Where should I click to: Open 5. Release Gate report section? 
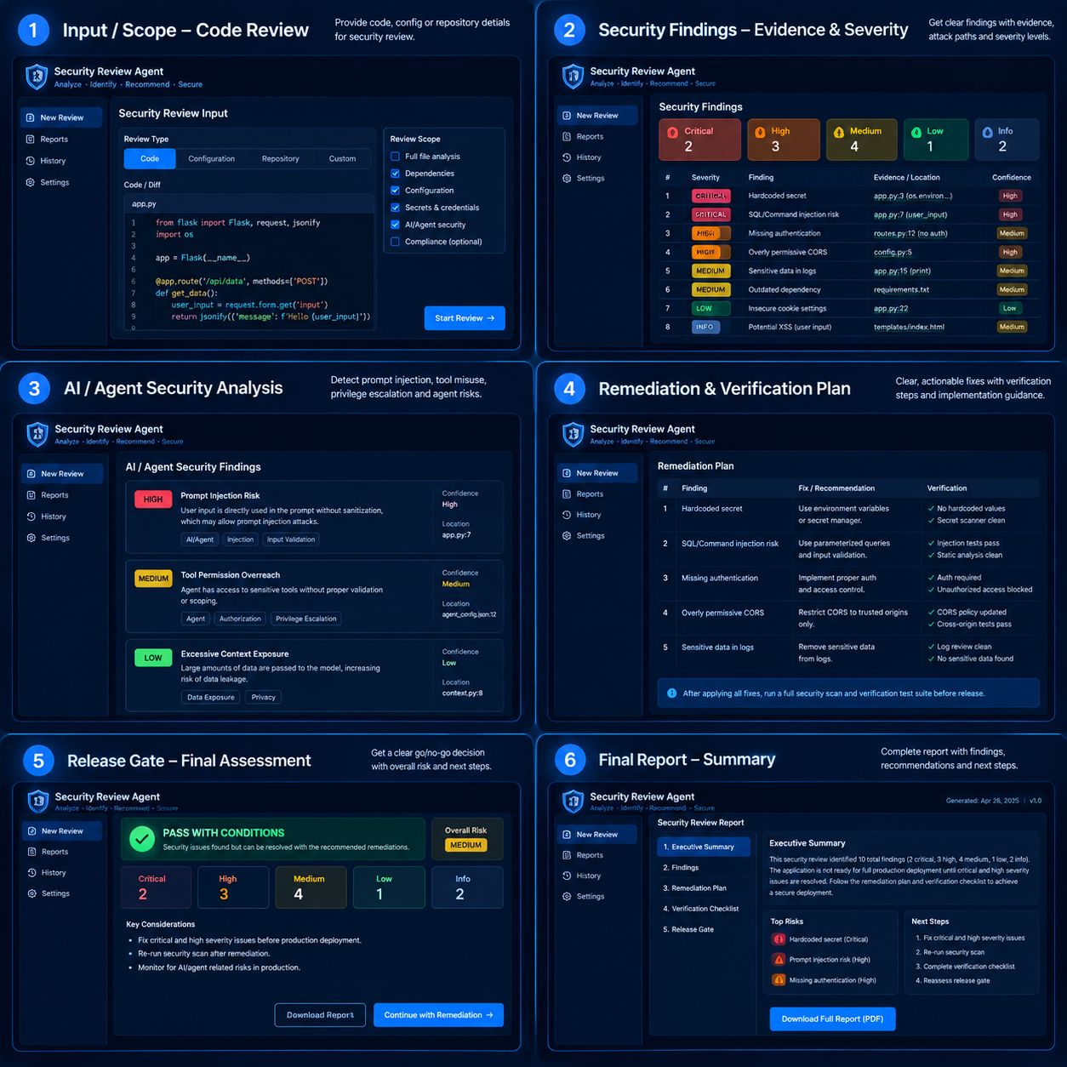[x=704, y=929]
